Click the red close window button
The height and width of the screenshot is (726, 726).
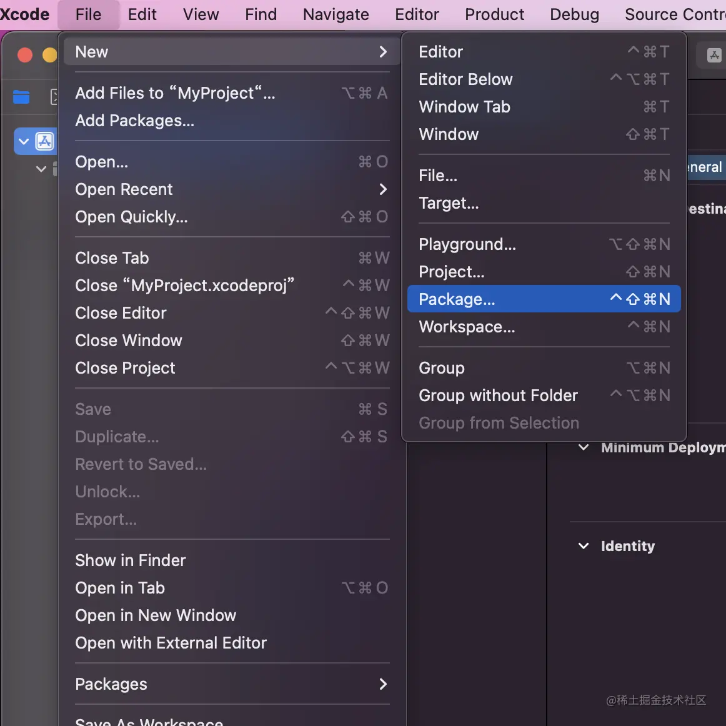(x=25, y=54)
